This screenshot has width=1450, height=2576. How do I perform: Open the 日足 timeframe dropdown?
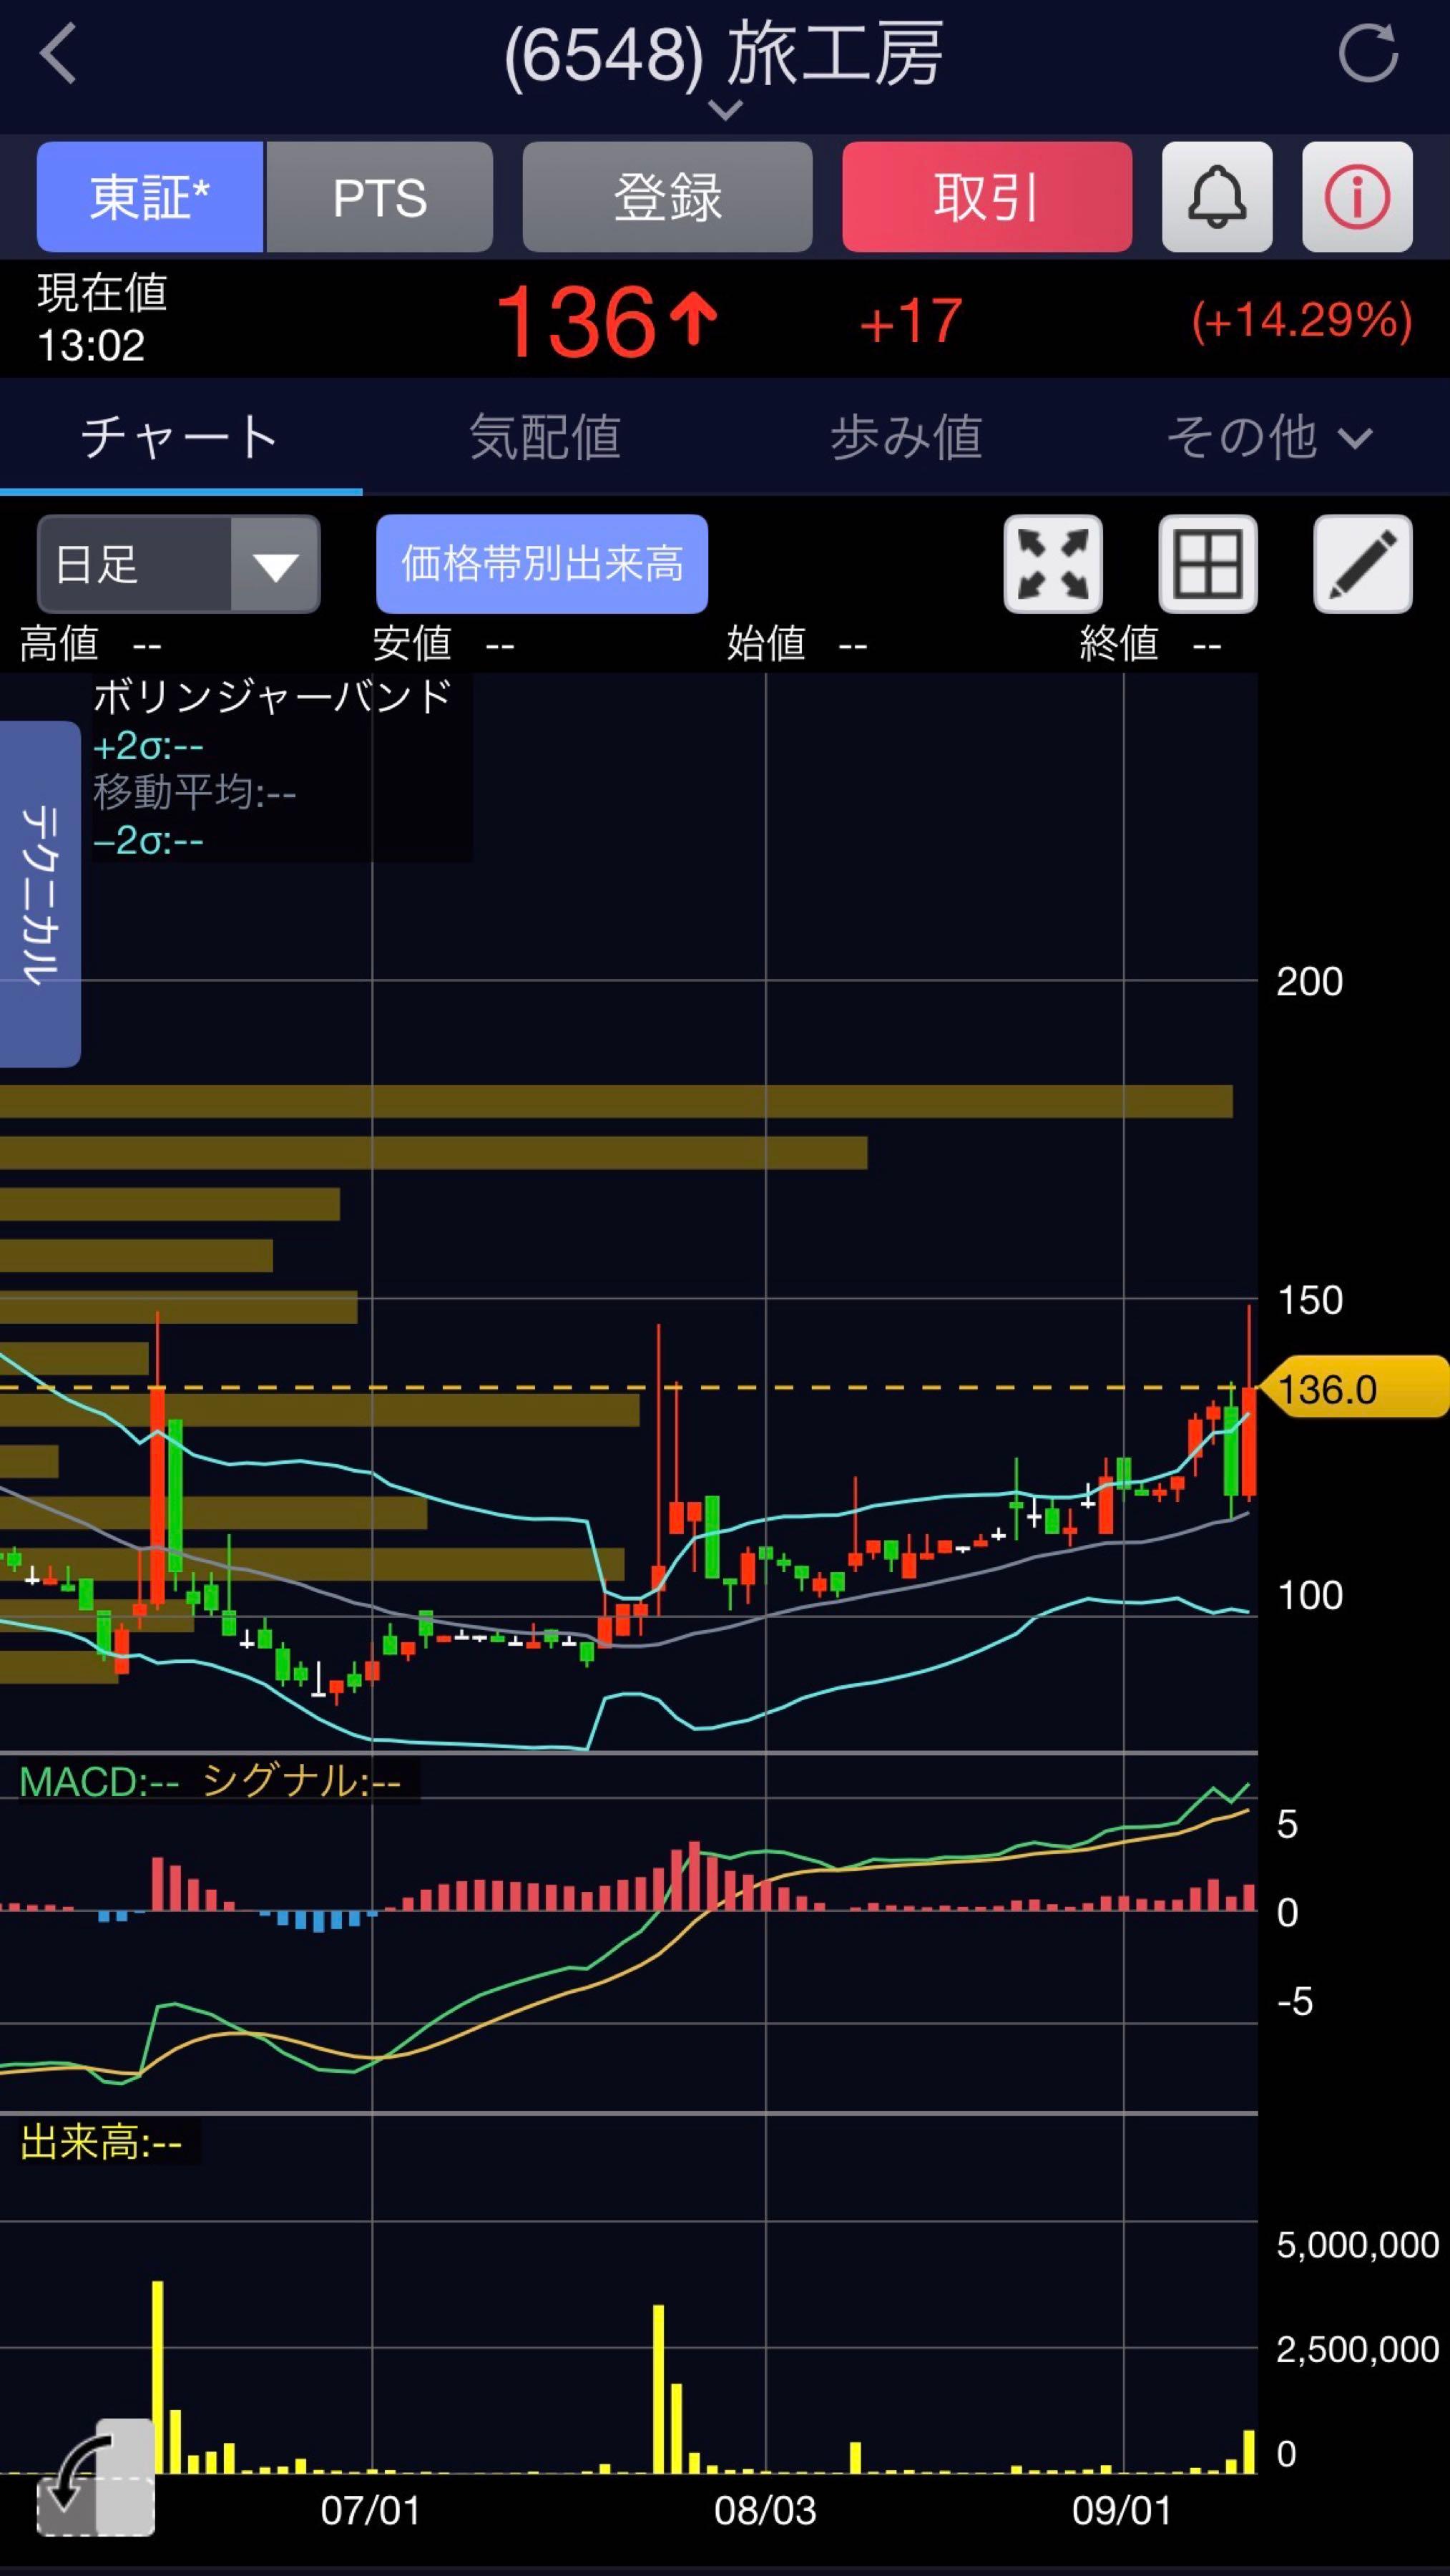tap(179, 564)
